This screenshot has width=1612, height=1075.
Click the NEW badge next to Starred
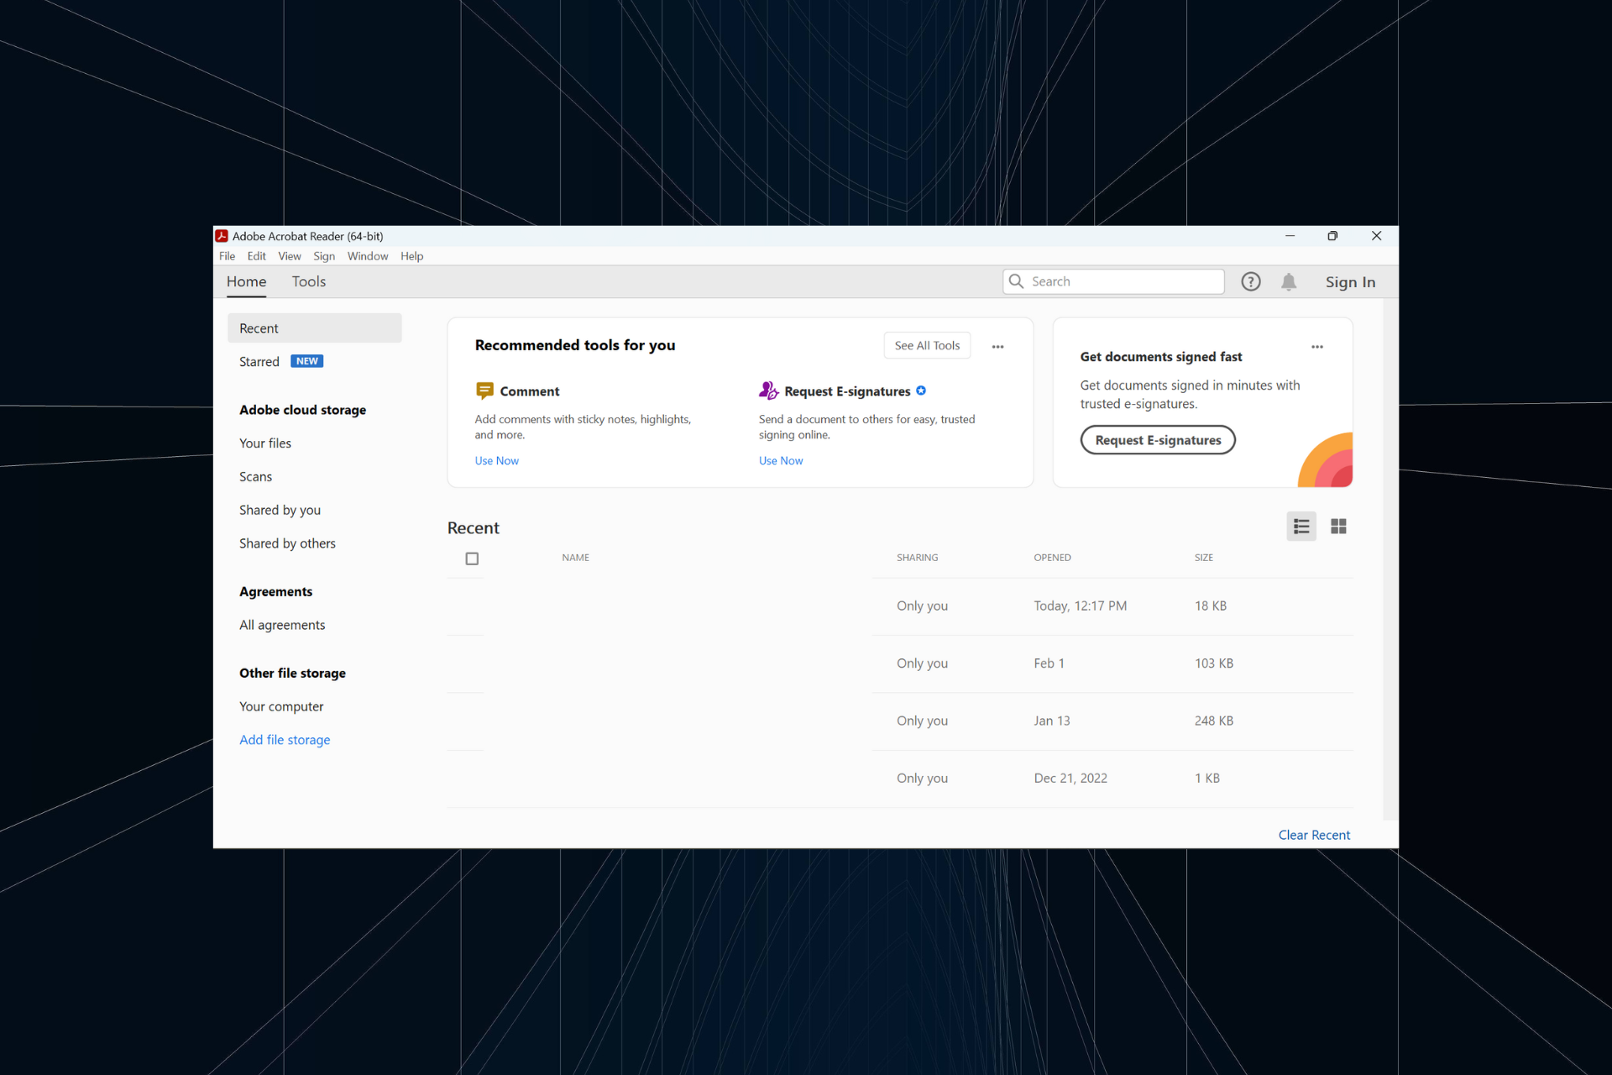pos(307,361)
